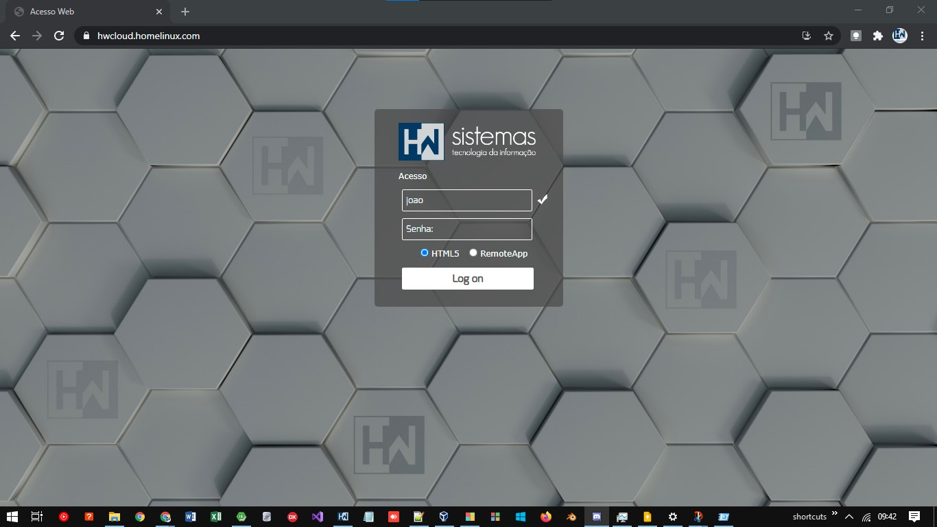This screenshot has width=937, height=527.
Task: Open the HW app on taskbar
Action: tap(343, 517)
